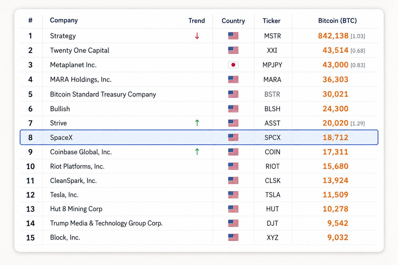Click the [0.83] ratio next to Metaplanet

click(358, 66)
